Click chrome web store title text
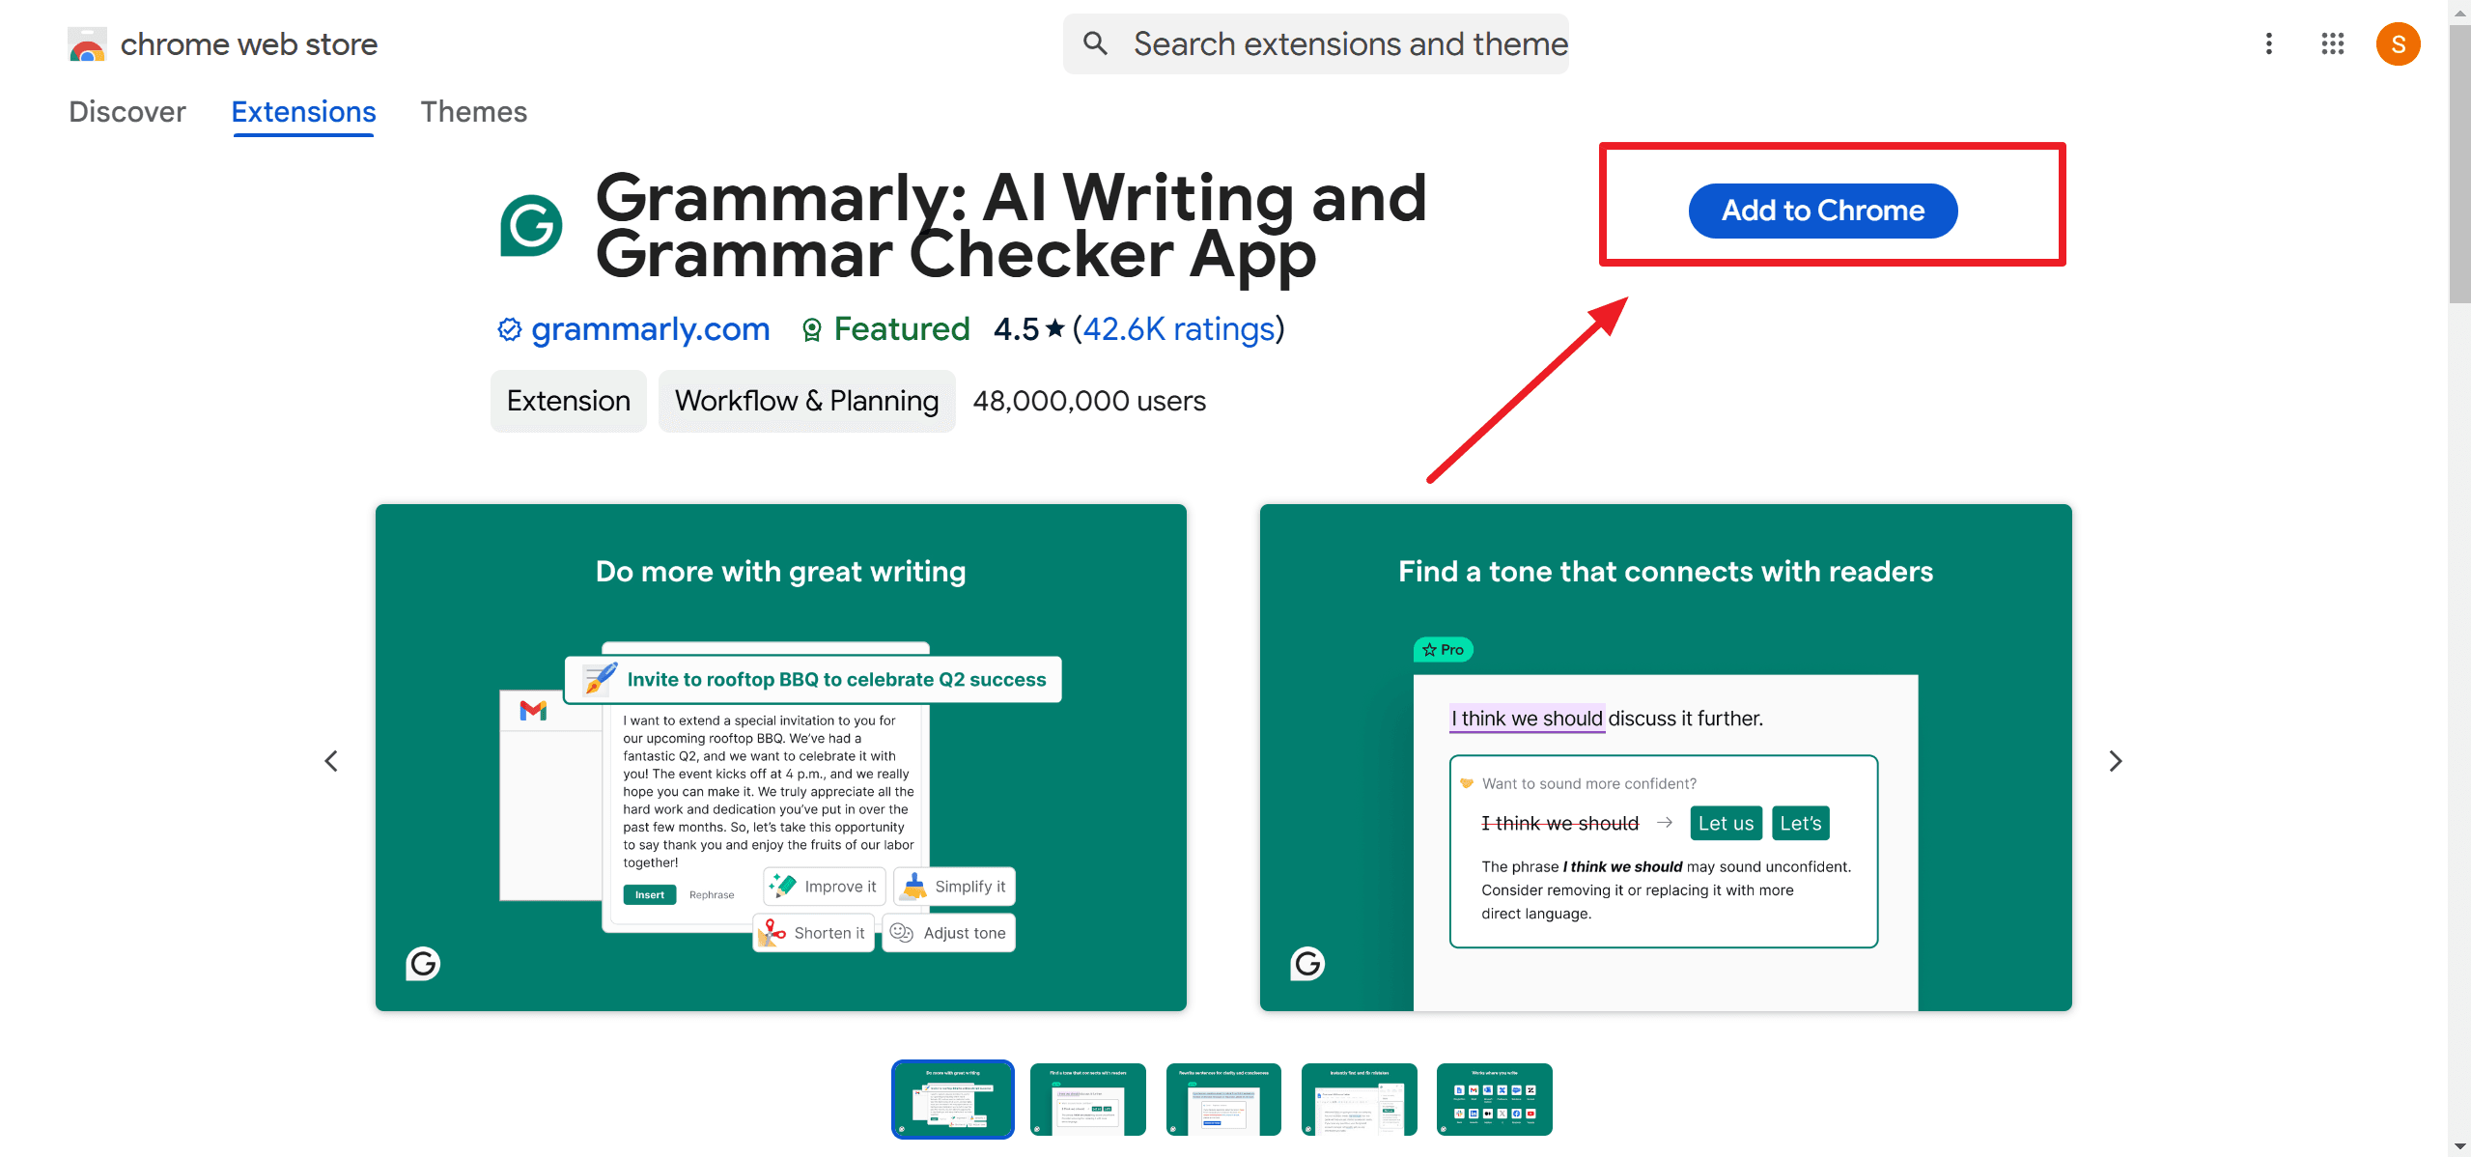The width and height of the screenshot is (2471, 1157). click(249, 44)
